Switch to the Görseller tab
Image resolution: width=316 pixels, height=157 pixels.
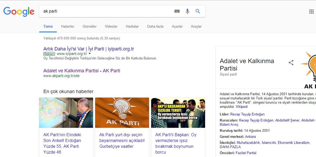(x=90, y=26)
